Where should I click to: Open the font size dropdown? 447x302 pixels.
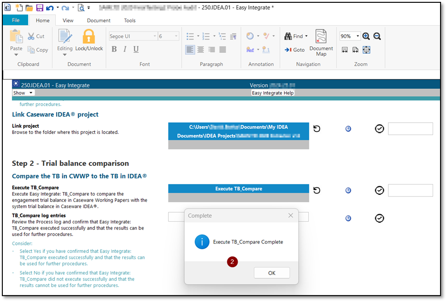tap(168, 35)
